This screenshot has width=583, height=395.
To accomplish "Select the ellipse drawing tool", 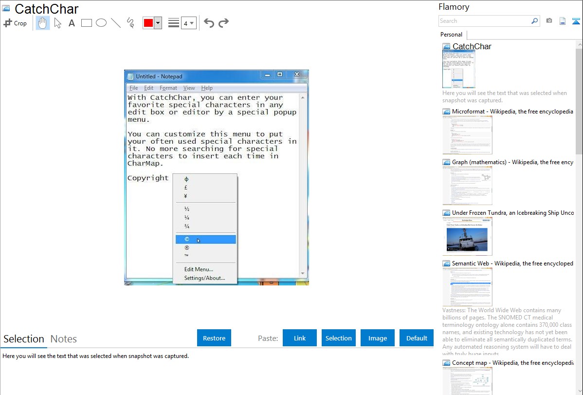I will pos(101,23).
